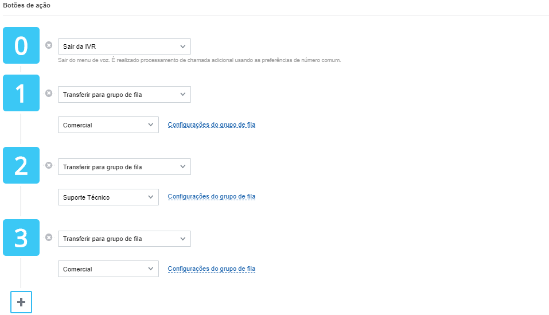Open button 1 'Transferir para grupo de fila' dropdown
Image resolution: width=549 pixels, height=315 pixels.
[x=124, y=95]
